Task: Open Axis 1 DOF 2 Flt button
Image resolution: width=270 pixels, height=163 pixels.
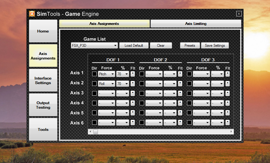Action: [x=180, y=74]
